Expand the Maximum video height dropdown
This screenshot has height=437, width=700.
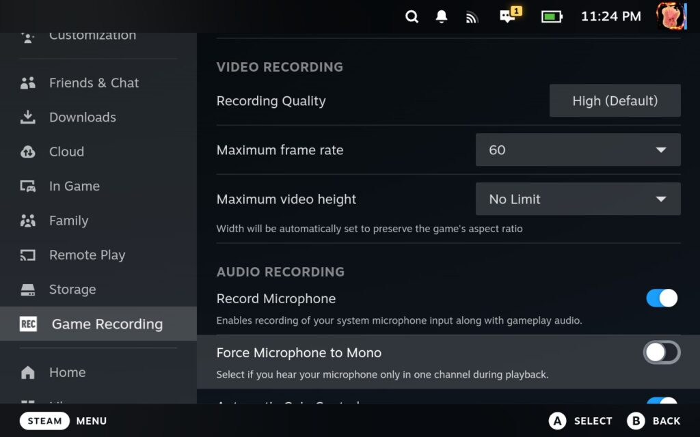(x=578, y=199)
